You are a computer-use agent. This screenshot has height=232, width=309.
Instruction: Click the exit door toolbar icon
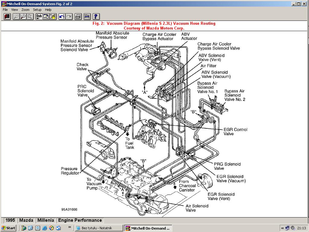7,17
